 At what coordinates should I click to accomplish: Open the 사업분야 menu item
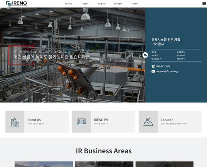(85, 4)
